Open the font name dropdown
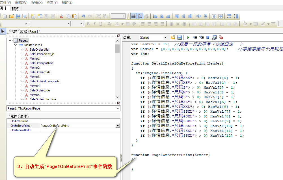The height and width of the screenshot is (180, 283). tap(68, 24)
